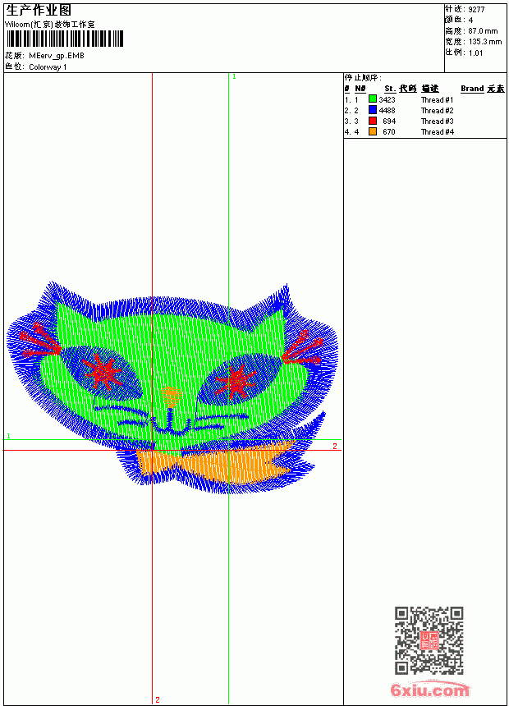Click the red whiskers on the right cheek
The image size is (509, 706).
[x=302, y=349]
